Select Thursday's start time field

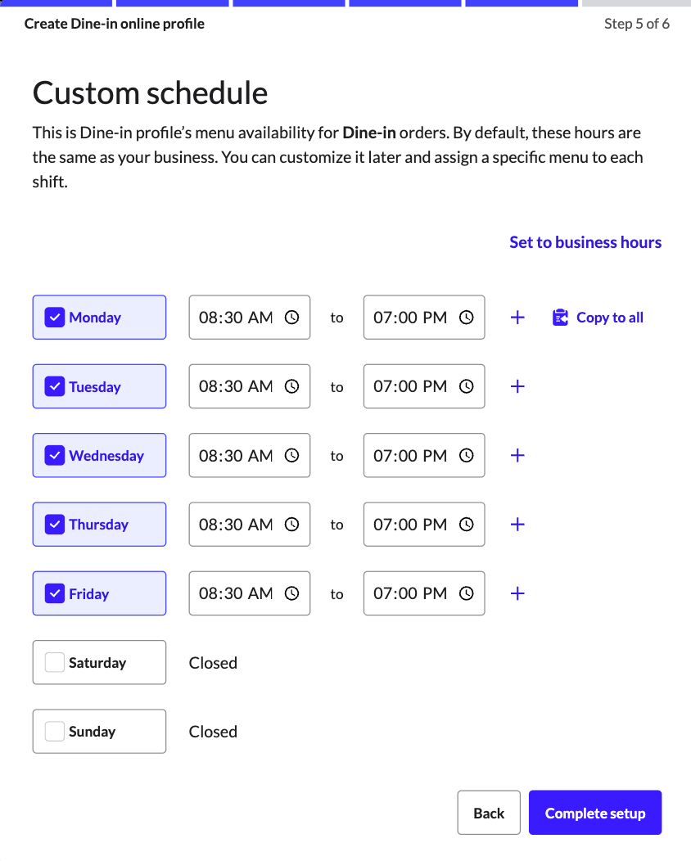click(242, 524)
